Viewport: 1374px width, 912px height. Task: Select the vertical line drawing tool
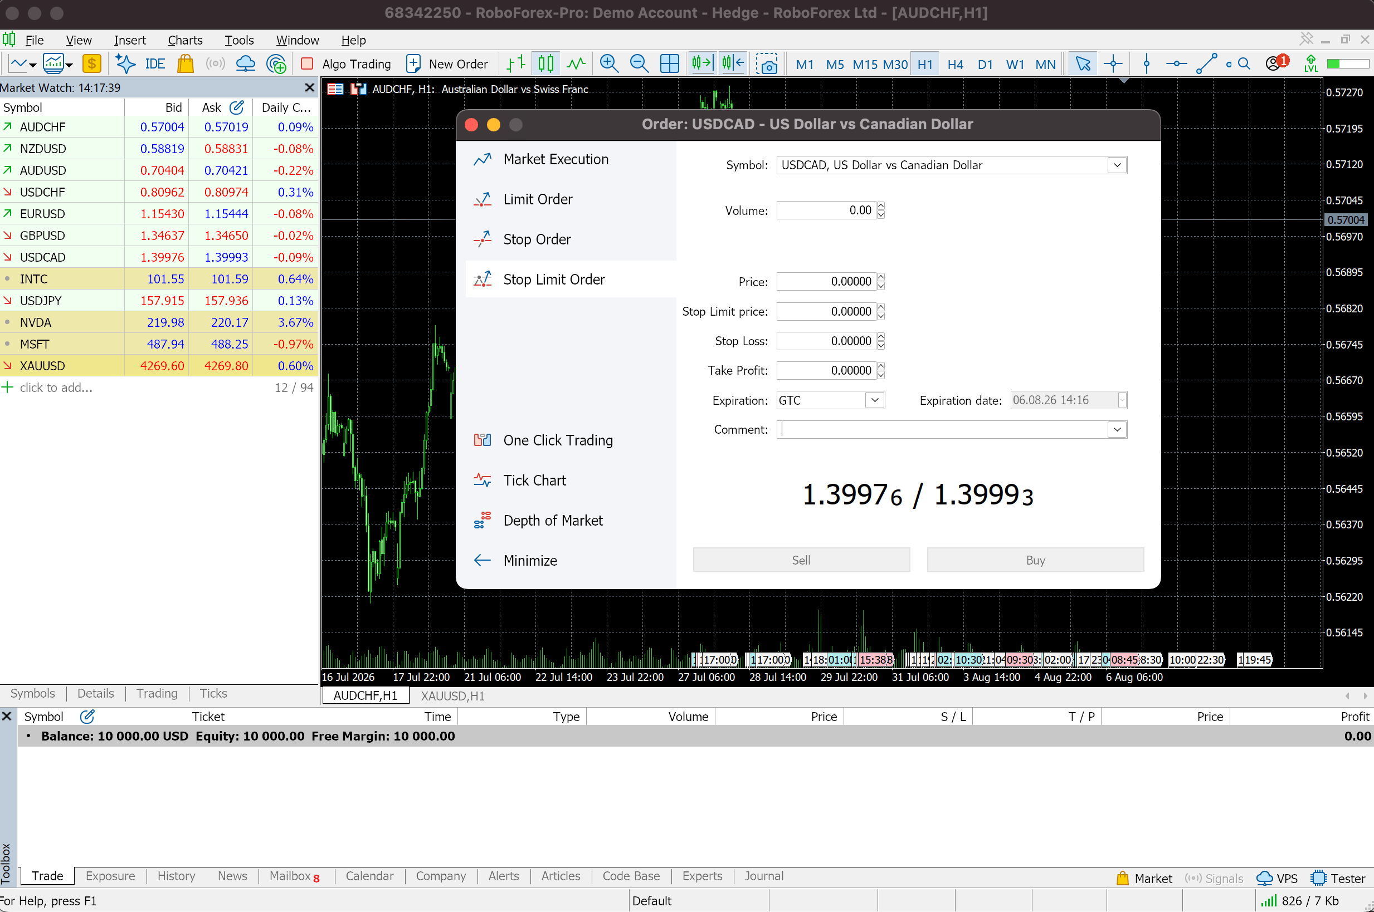pyautogui.click(x=1147, y=63)
